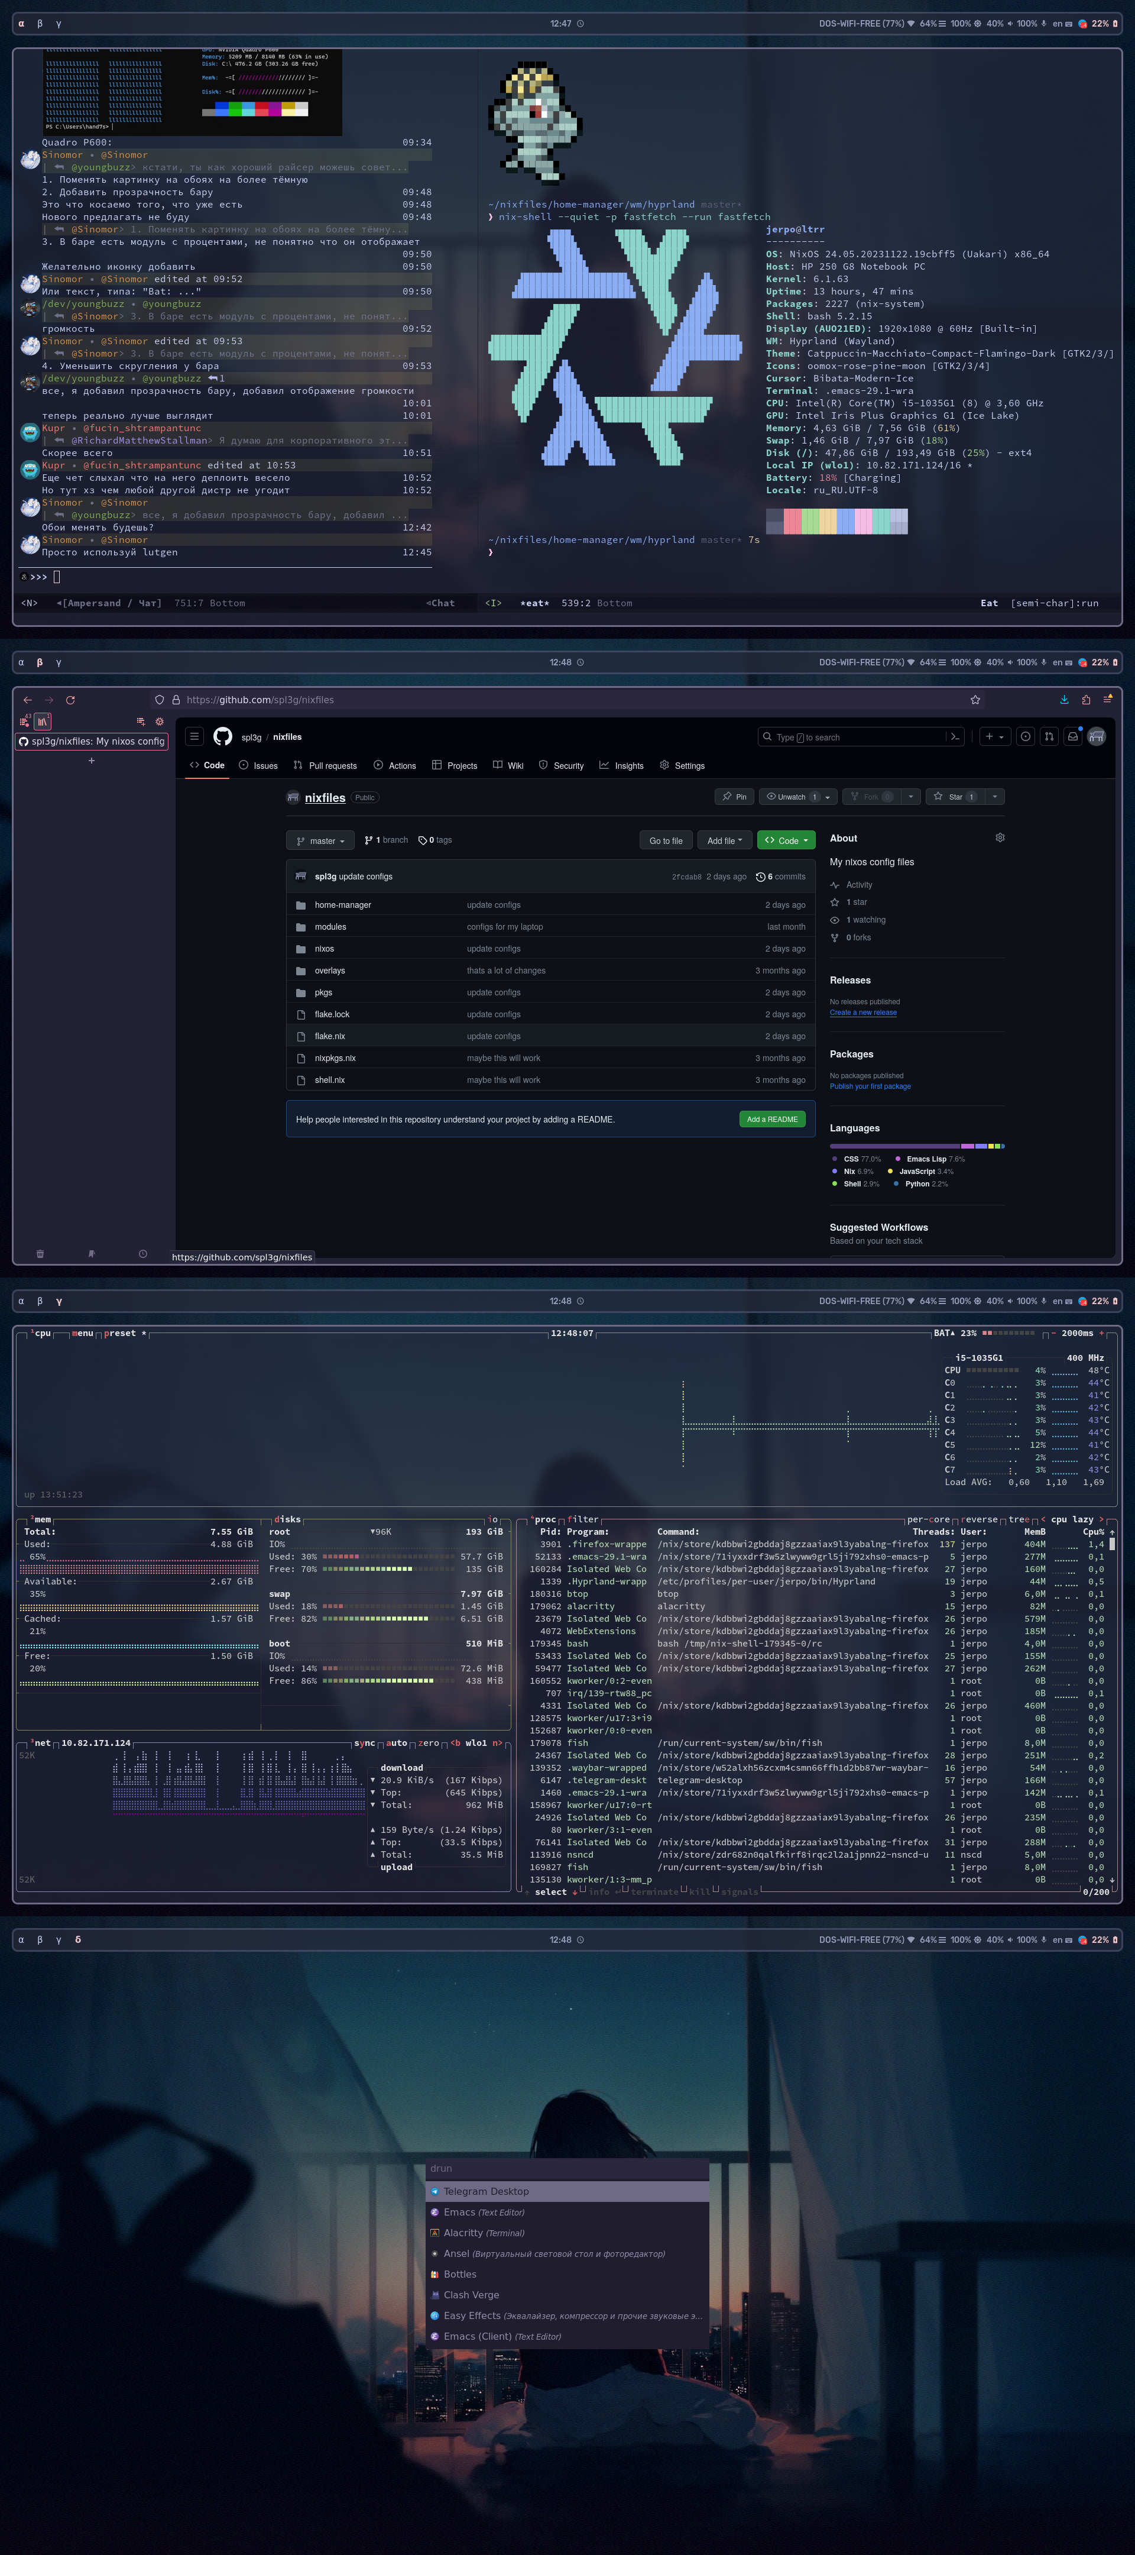Open the btop menu item
Screen dimensions: 1135x2555
(x=82, y=1333)
